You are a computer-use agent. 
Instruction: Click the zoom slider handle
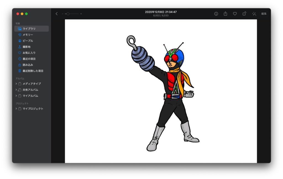[68, 14]
